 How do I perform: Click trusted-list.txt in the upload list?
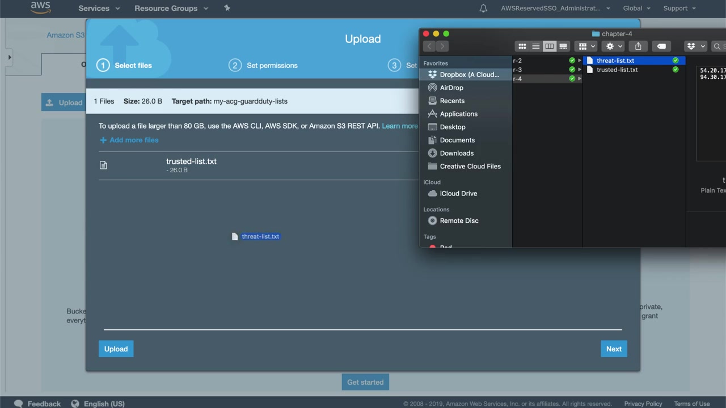(191, 161)
